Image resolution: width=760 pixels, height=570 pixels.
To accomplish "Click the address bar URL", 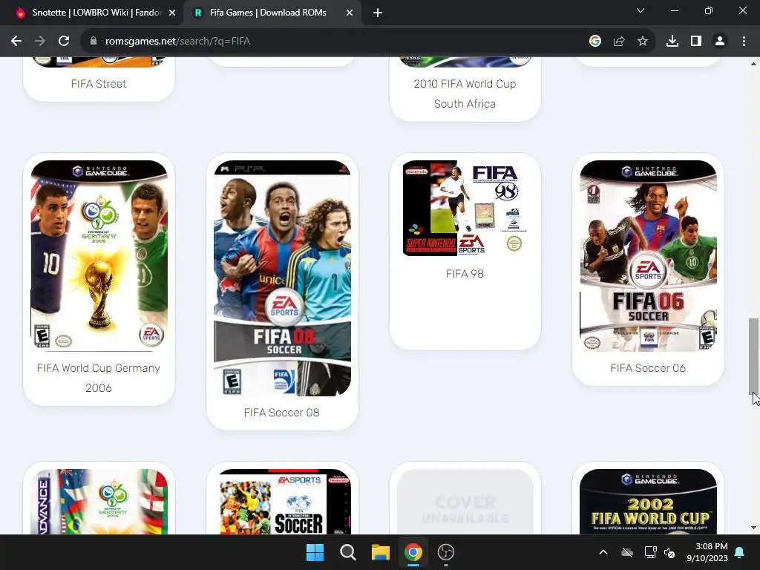I will click(x=177, y=42).
